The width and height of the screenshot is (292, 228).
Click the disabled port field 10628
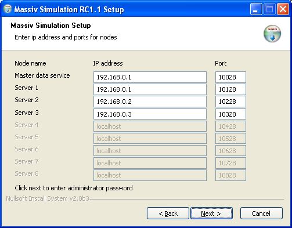[230, 151]
